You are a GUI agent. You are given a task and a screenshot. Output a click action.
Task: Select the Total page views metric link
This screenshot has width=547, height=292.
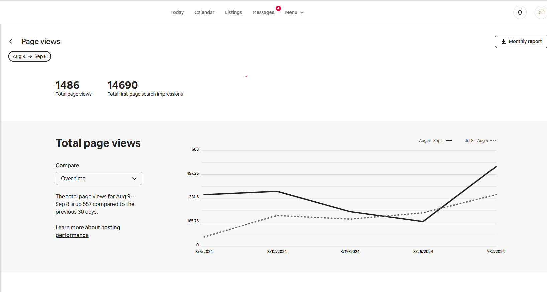pyautogui.click(x=73, y=94)
